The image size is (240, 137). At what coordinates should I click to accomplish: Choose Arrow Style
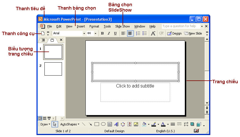click(x=186, y=124)
